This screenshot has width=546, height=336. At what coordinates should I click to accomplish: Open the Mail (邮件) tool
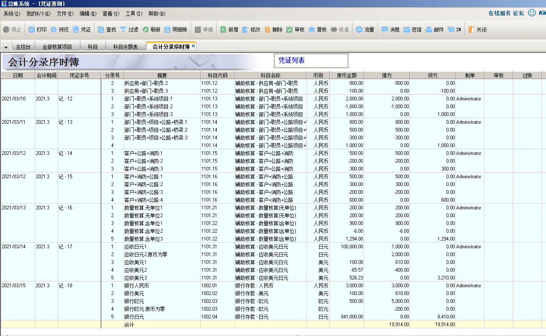point(429,30)
